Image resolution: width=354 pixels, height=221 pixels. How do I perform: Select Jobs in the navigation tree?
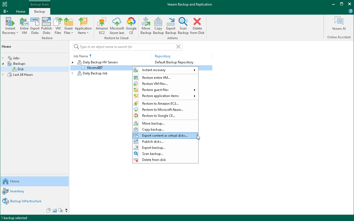coord(16,58)
